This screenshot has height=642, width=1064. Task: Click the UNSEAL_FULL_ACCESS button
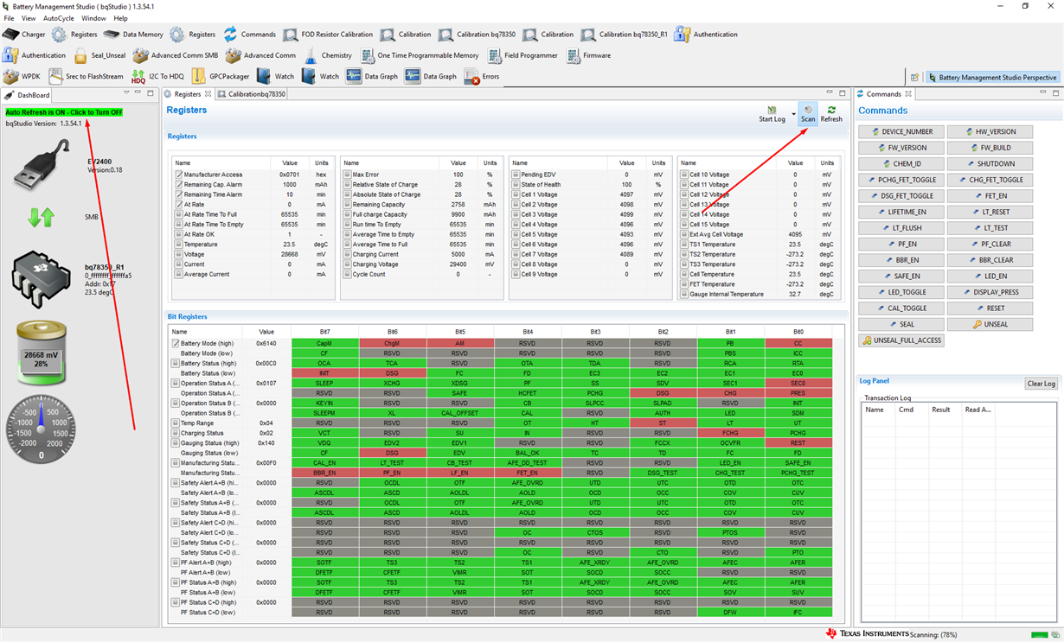click(x=902, y=340)
